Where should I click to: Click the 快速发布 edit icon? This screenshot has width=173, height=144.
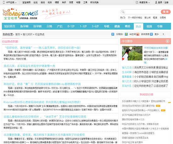coord(137,2)
